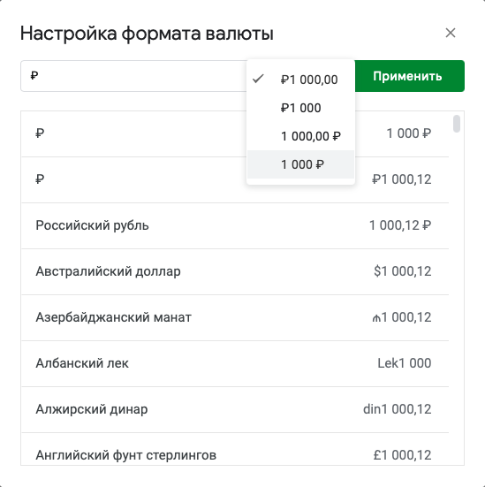Select the ₽ row showing 1 000 ₽
Viewport: 485px width, 487px height.
click(235, 133)
